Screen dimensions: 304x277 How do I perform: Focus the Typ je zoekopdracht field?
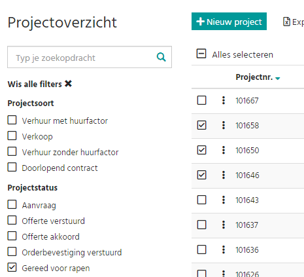[90, 57]
